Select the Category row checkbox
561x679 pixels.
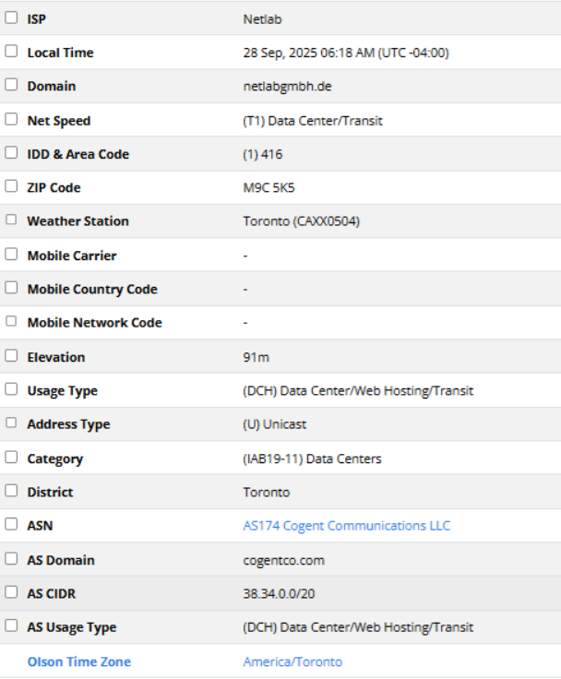(11, 458)
